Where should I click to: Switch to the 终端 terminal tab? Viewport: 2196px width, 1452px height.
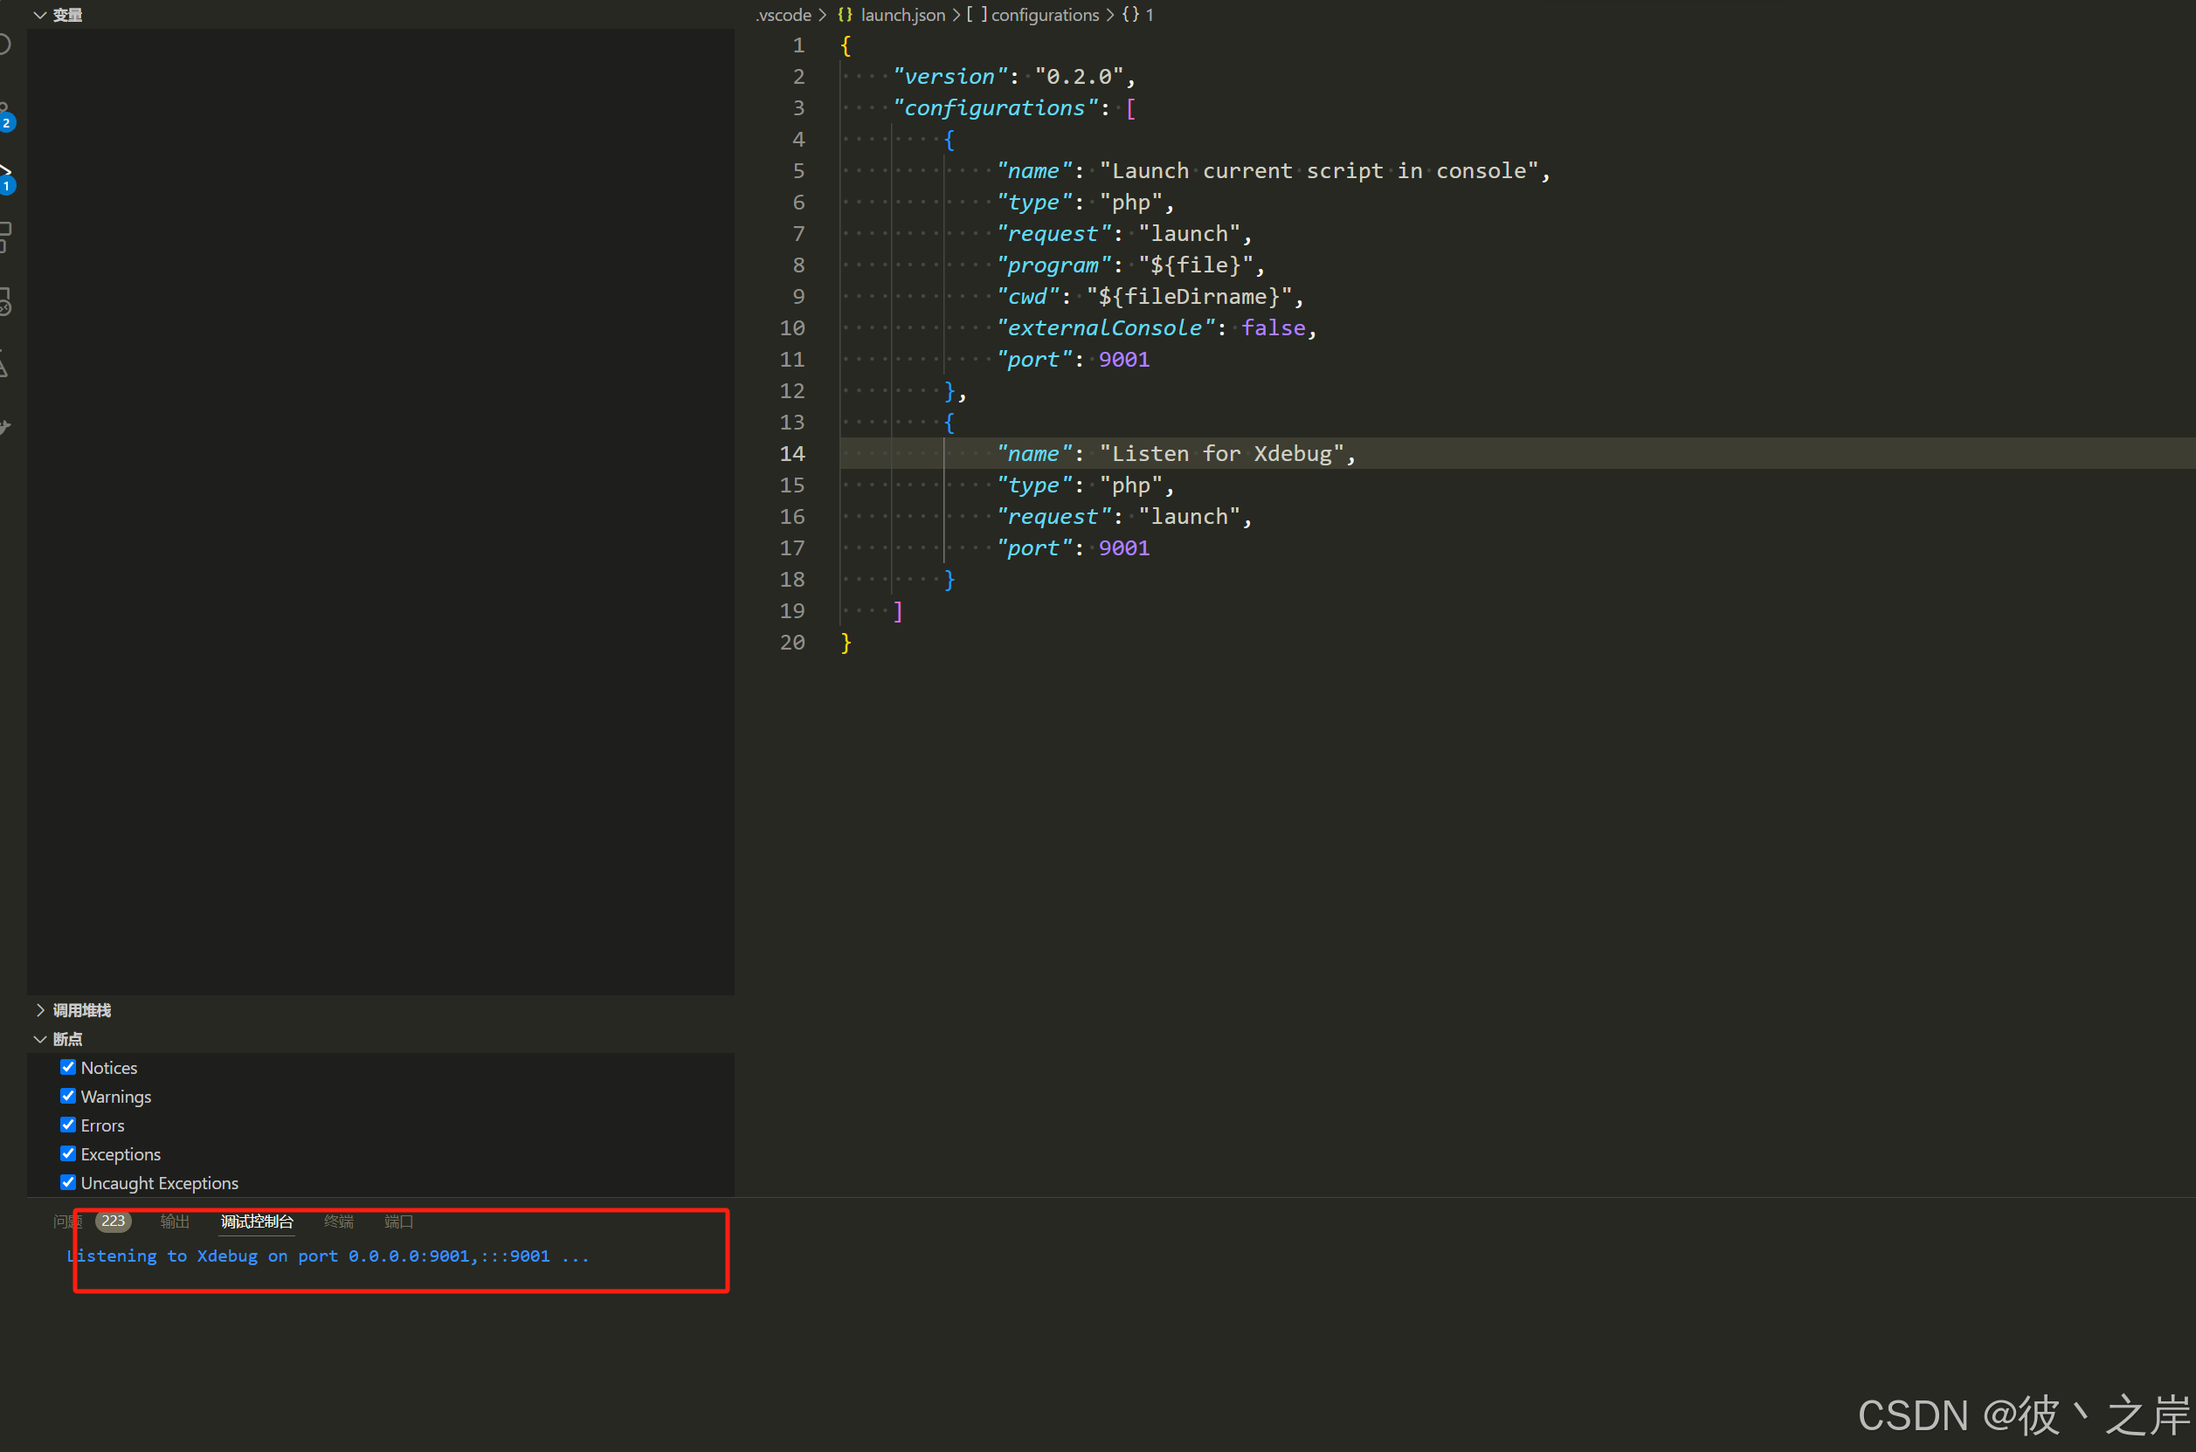click(x=338, y=1221)
